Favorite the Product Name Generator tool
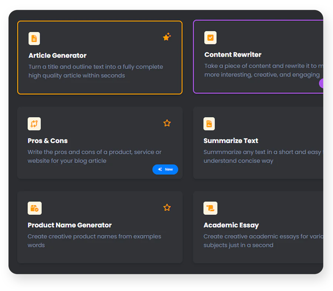Image resolution: width=333 pixels, height=291 pixels. pos(167,207)
